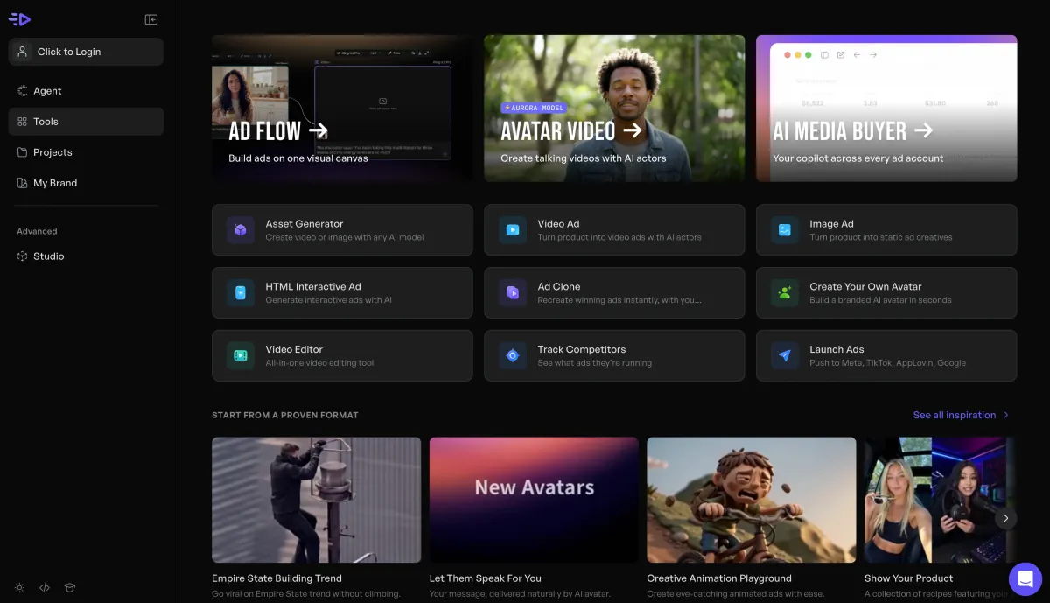The height and width of the screenshot is (603, 1050).
Task: Open the Empire State Building Trend thumbnail
Action: (316, 500)
